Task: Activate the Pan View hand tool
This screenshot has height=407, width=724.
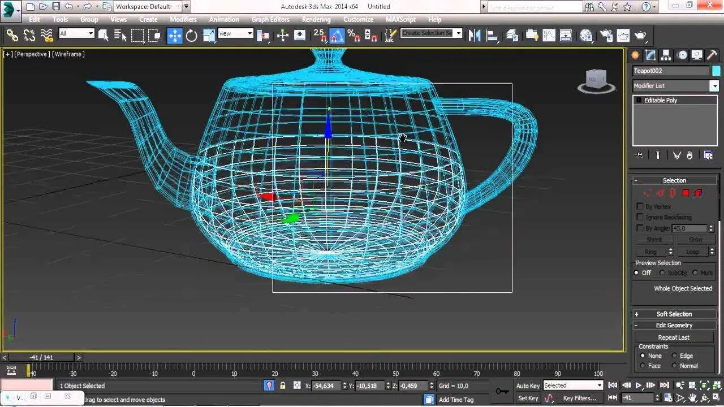Action: click(x=692, y=398)
